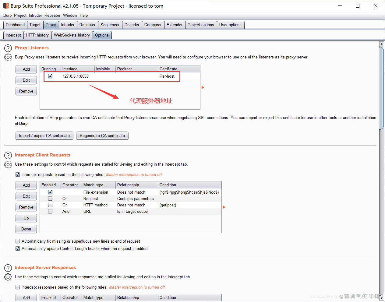The image size is (385, 302).
Task: Click the Proxy Listeners help question-mark icon
Action: coord(8,48)
